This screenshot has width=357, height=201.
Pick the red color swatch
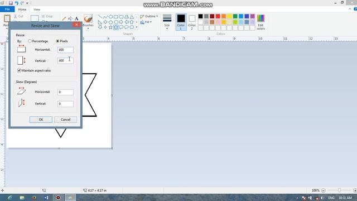click(x=218, y=16)
